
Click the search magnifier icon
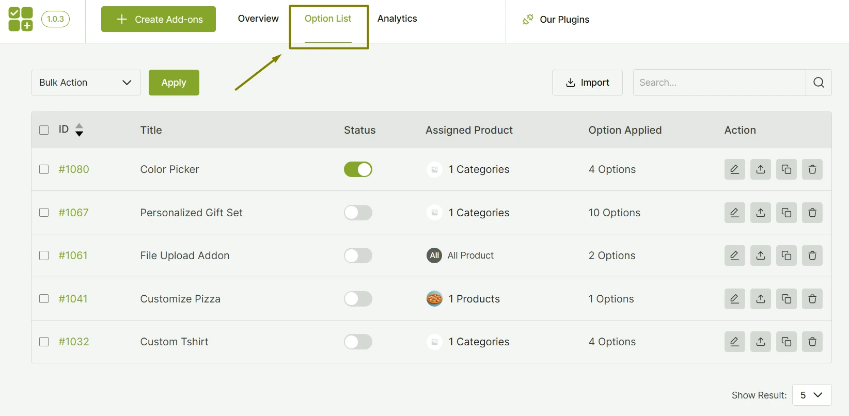point(819,83)
